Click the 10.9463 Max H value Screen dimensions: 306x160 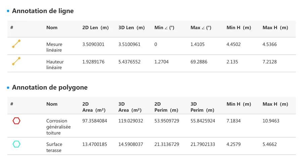[271, 121]
